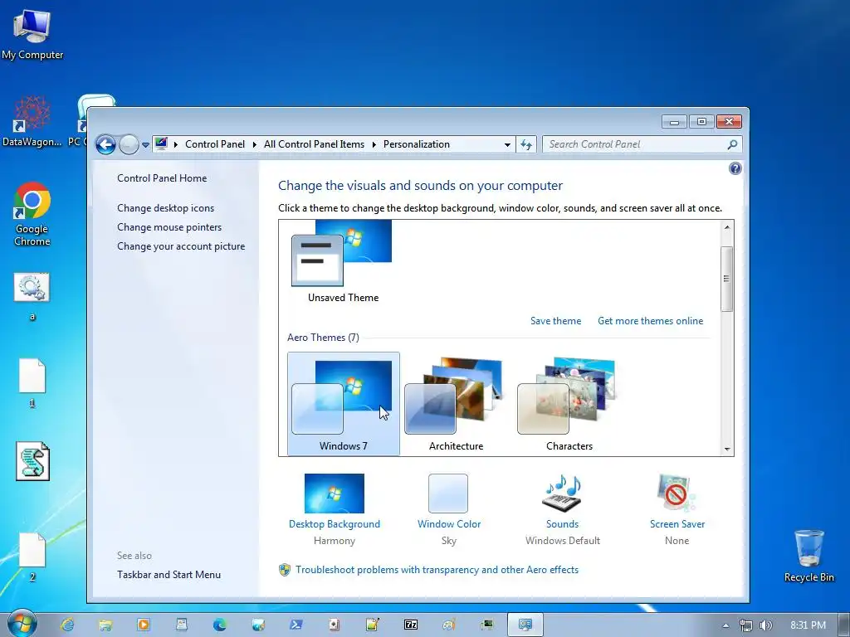This screenshot has width=850, height=637.
Task: Click the theme list scroll down arrow
Action: pyautogui.click(x=727, y=449)
